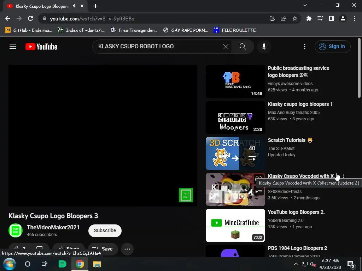The width and height of the screenshot is (362, 271).
Task: Open the Chrome extensions puzzle icon
Action: (309, 18)
